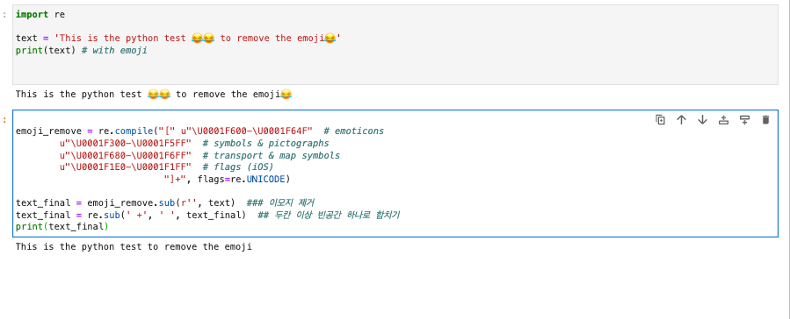Click the output 'This is the python test to remove the emoji'
Viewport: 790px width, 319px height.
click(x=134, y=246)
